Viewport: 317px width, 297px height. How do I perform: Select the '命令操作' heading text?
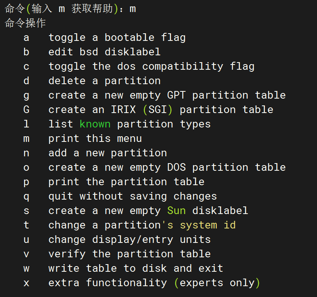[25, 23]
